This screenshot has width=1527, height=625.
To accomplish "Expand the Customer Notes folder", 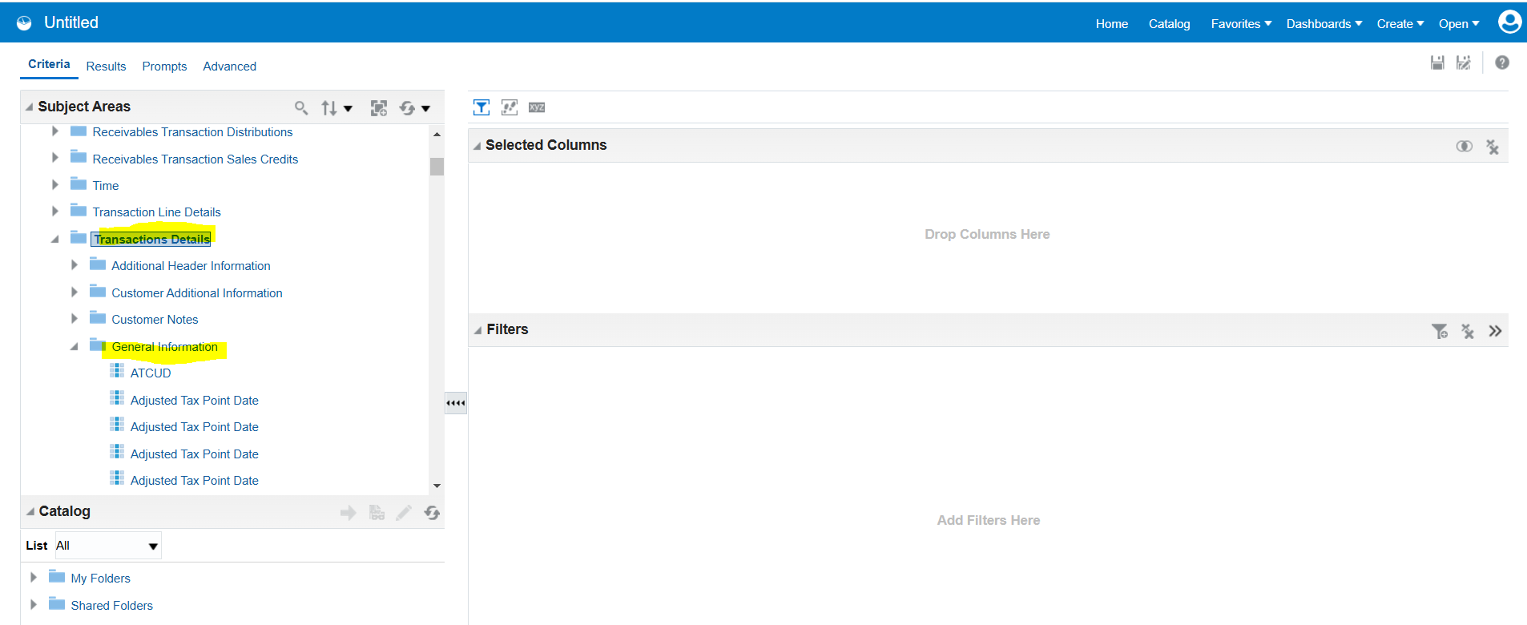I will click(x=75, y=319).
